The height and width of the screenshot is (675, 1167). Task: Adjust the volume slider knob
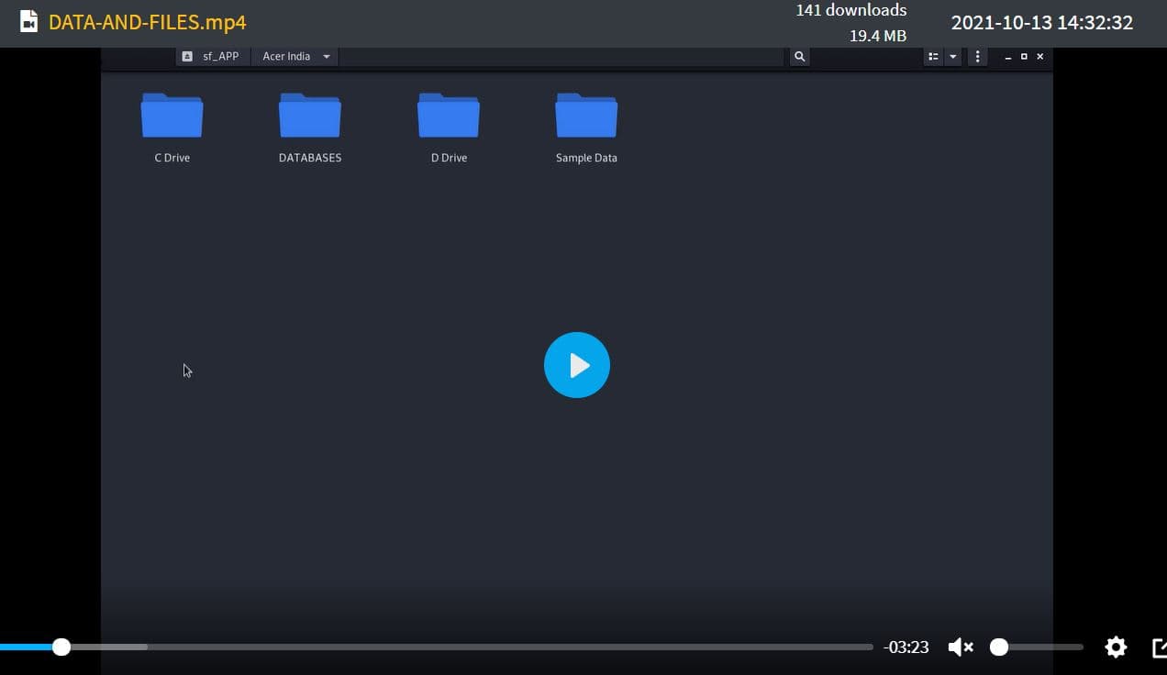coord(999,647)
